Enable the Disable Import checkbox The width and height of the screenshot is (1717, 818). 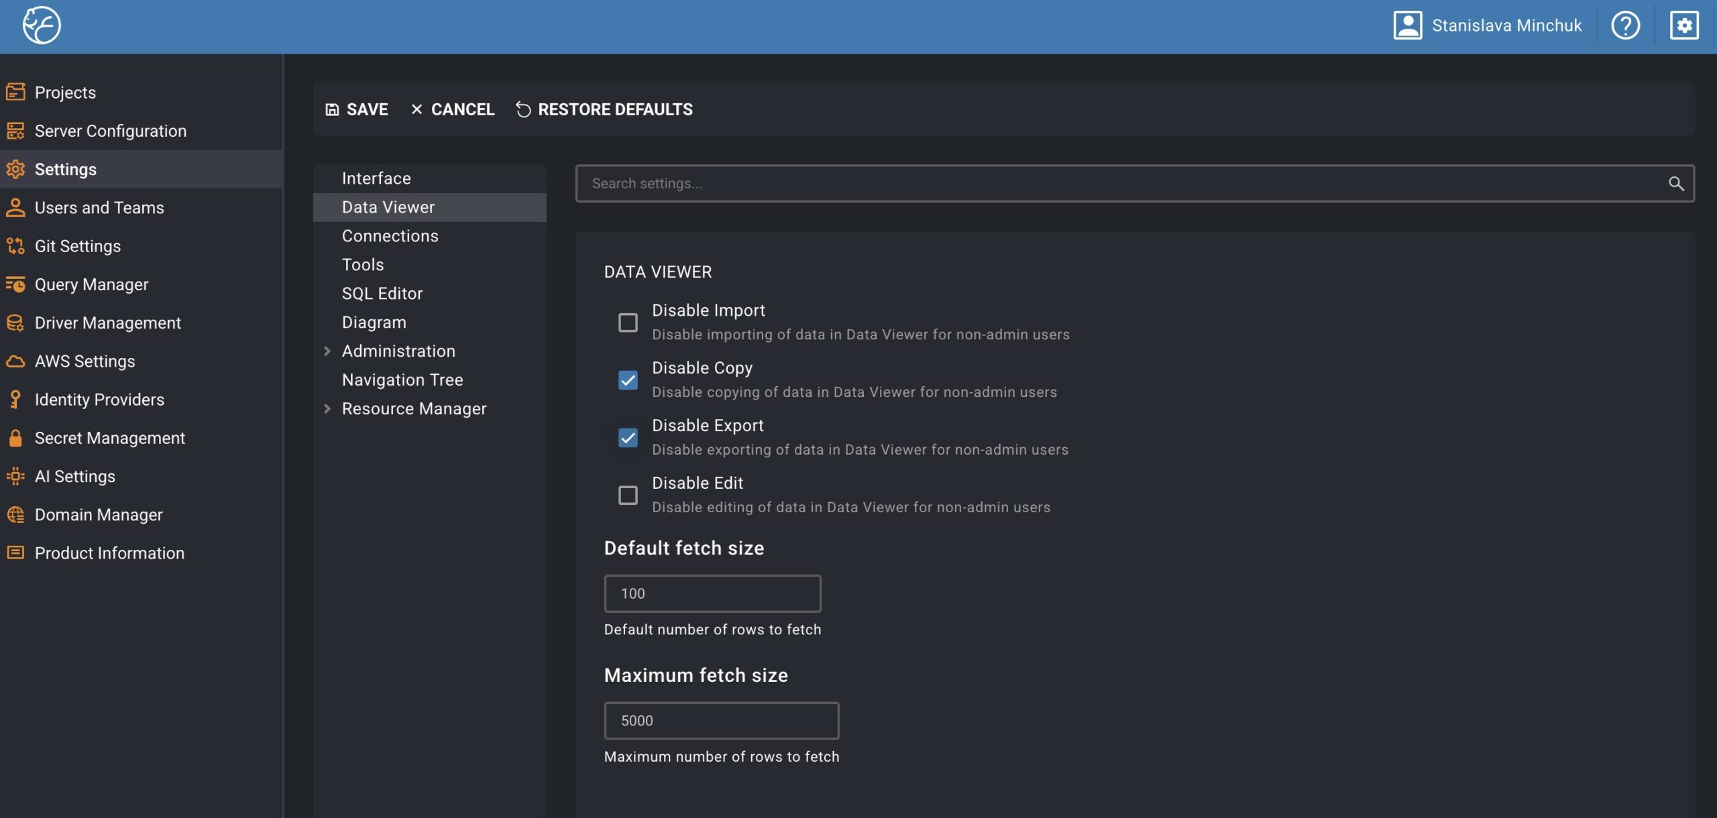click(628, 323)
